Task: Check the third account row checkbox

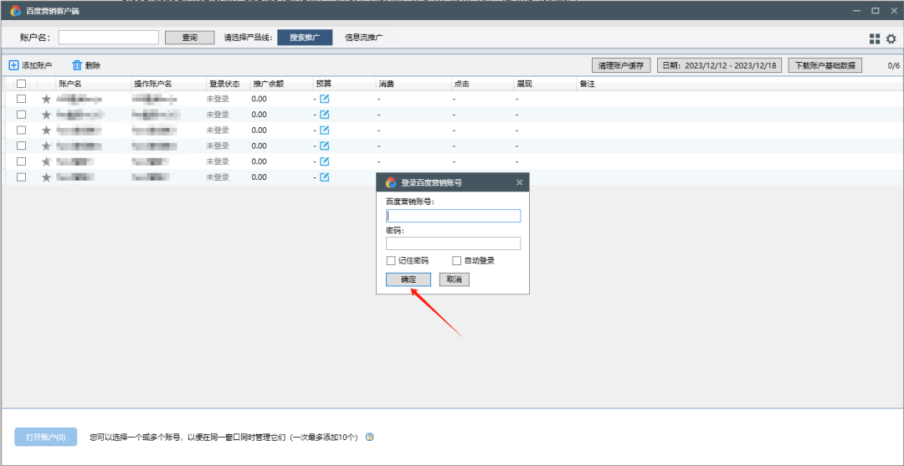Action: (x=21, y=130)
